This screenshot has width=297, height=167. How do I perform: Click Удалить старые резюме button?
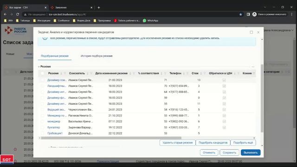click(177, 142)
